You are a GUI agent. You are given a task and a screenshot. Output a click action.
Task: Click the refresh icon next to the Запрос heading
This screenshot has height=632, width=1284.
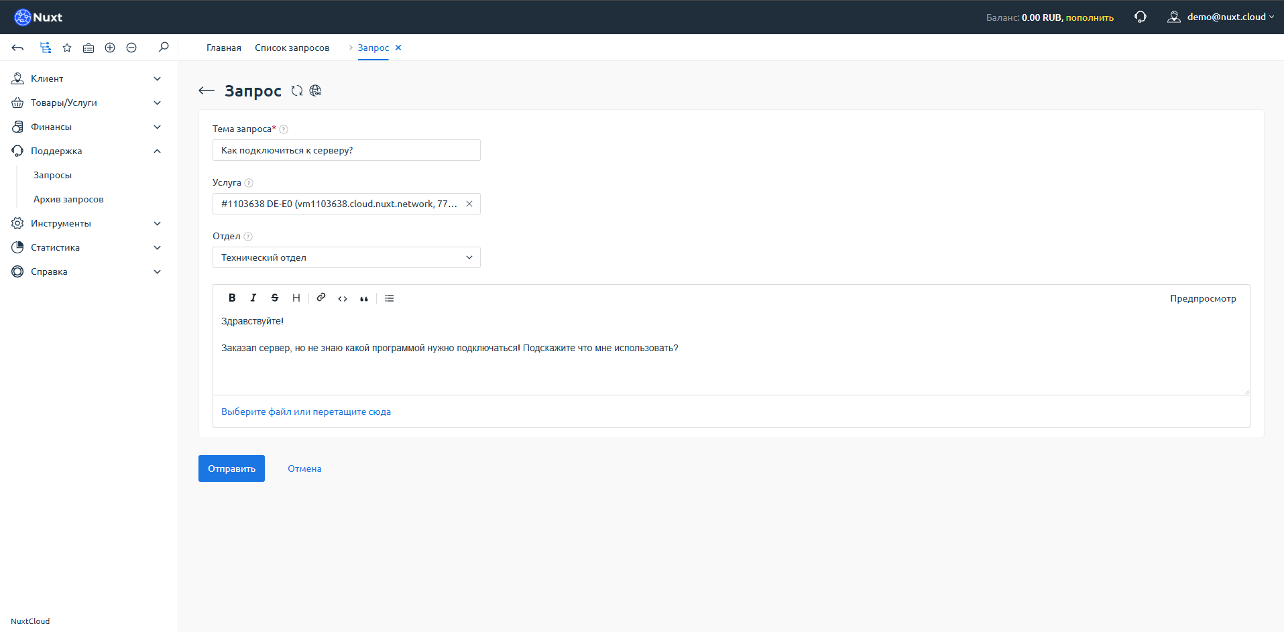point(297,91)
